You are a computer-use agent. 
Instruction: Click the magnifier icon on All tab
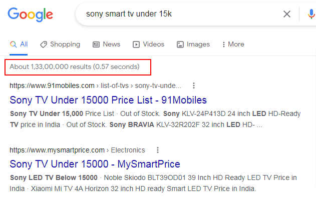pos(14,44)
